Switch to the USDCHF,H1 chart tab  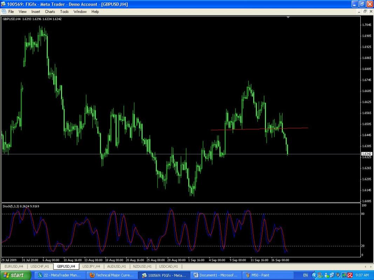[40, 266]
